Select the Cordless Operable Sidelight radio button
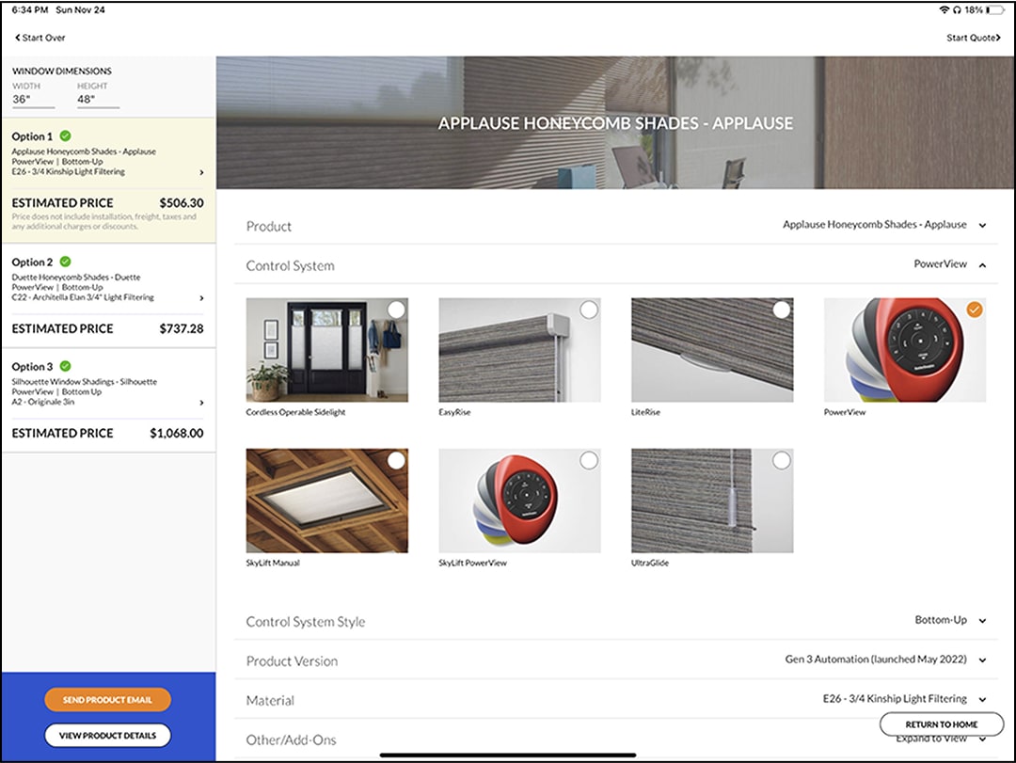This screenshot has width=1016, height=763. coord(396,310)
